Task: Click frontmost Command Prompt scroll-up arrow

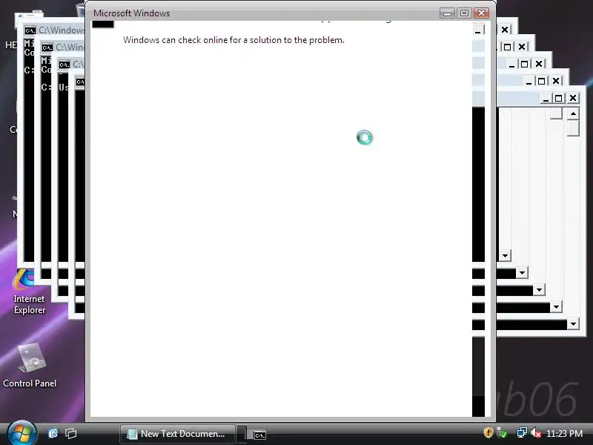Action: click(x=573, y=113)
